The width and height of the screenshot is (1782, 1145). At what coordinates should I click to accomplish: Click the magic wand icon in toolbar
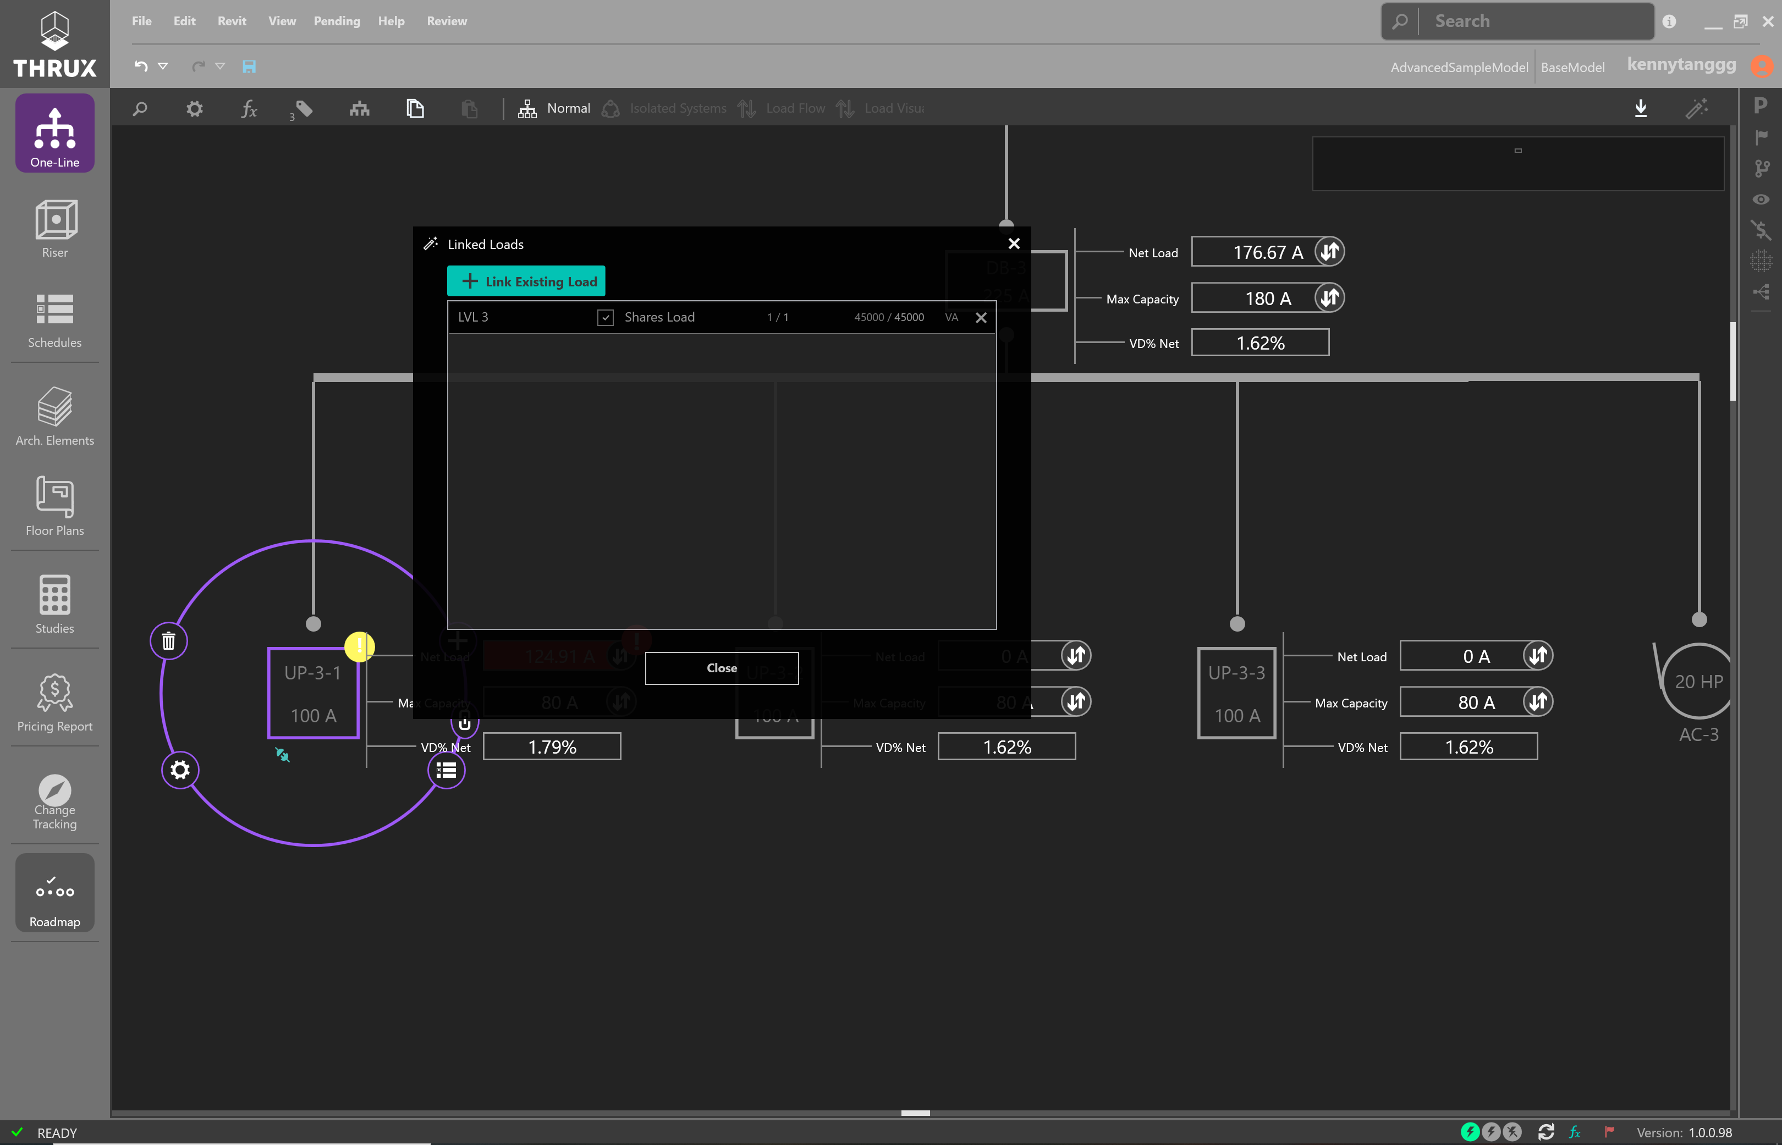[1696, 108]
